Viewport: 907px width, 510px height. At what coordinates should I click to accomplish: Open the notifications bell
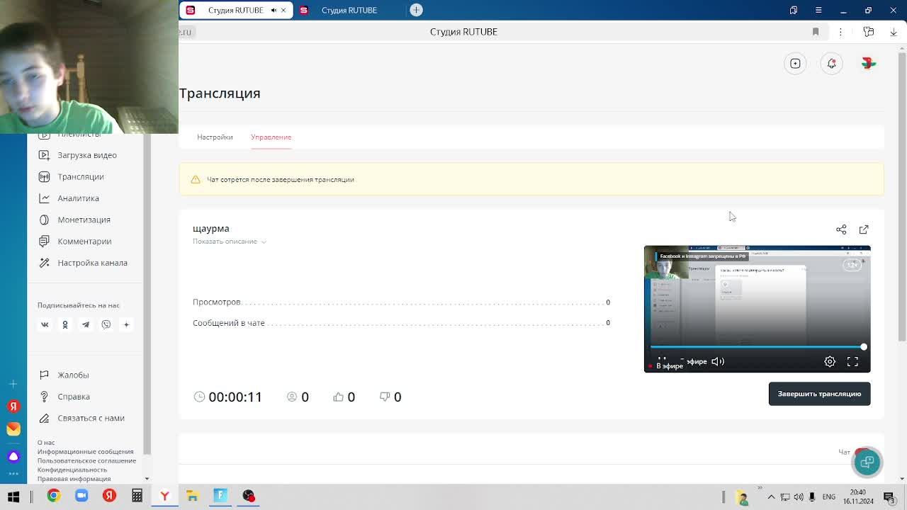coord(832,64)
